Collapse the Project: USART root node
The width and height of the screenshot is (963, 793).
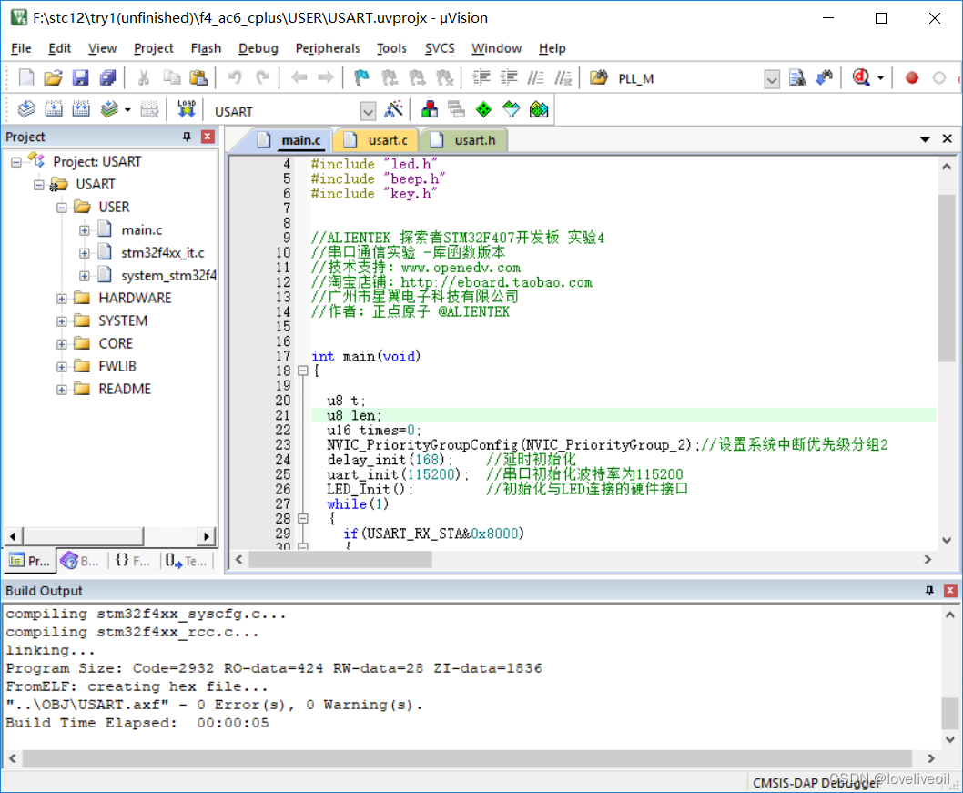pyautogui.click(x=16, y=162)
